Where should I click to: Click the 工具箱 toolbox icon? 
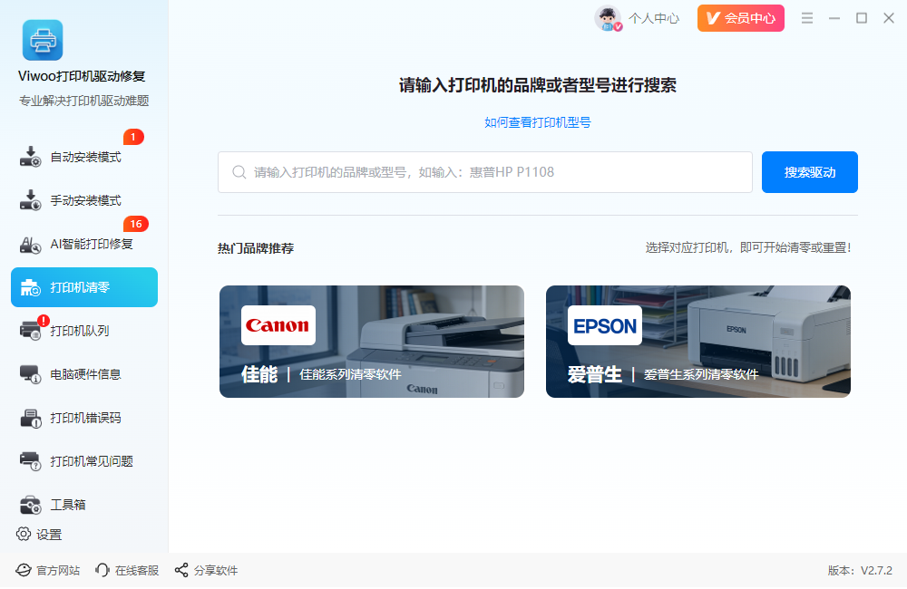coord(30,505)
